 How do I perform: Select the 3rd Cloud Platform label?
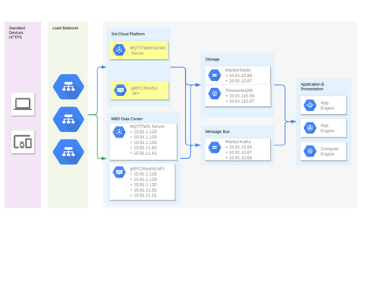[x=128, y=34]
